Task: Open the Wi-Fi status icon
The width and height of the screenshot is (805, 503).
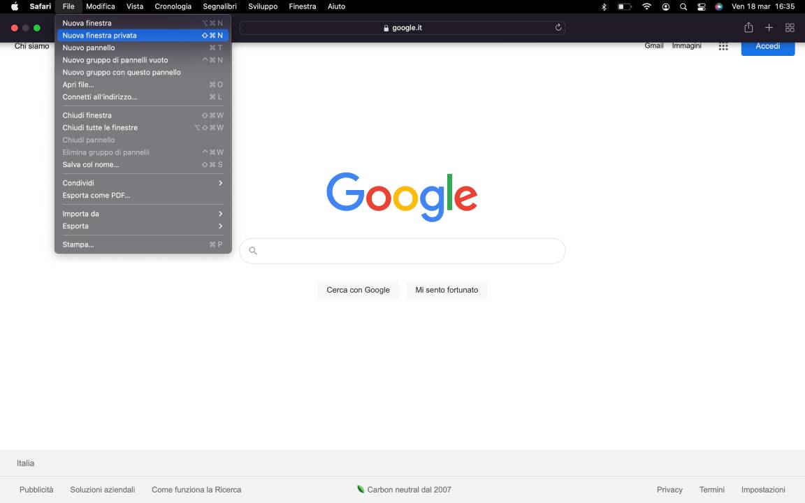Action: pos(646,6)
